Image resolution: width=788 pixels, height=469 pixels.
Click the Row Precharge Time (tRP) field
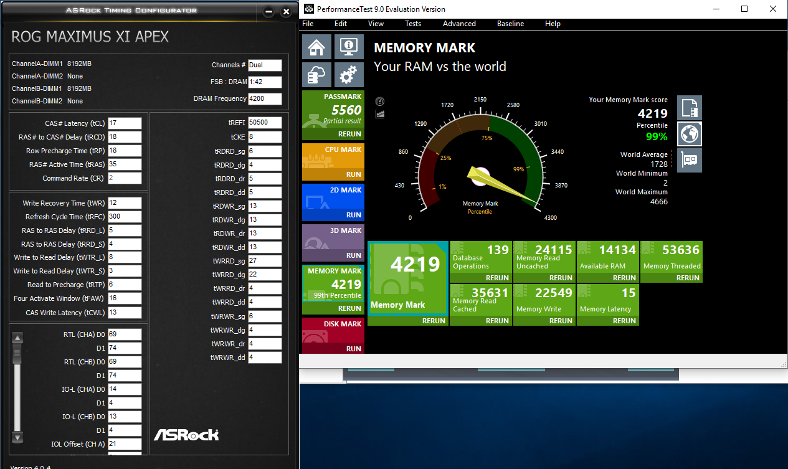(125, 151)
